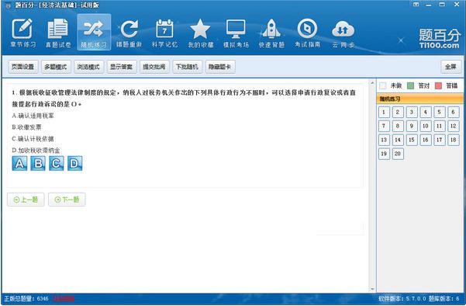Image resolution: width=466 pixels, height=306 pixels.
Task: Click 升级题库 red link in status bar
Action: click(x=64, y=298)
